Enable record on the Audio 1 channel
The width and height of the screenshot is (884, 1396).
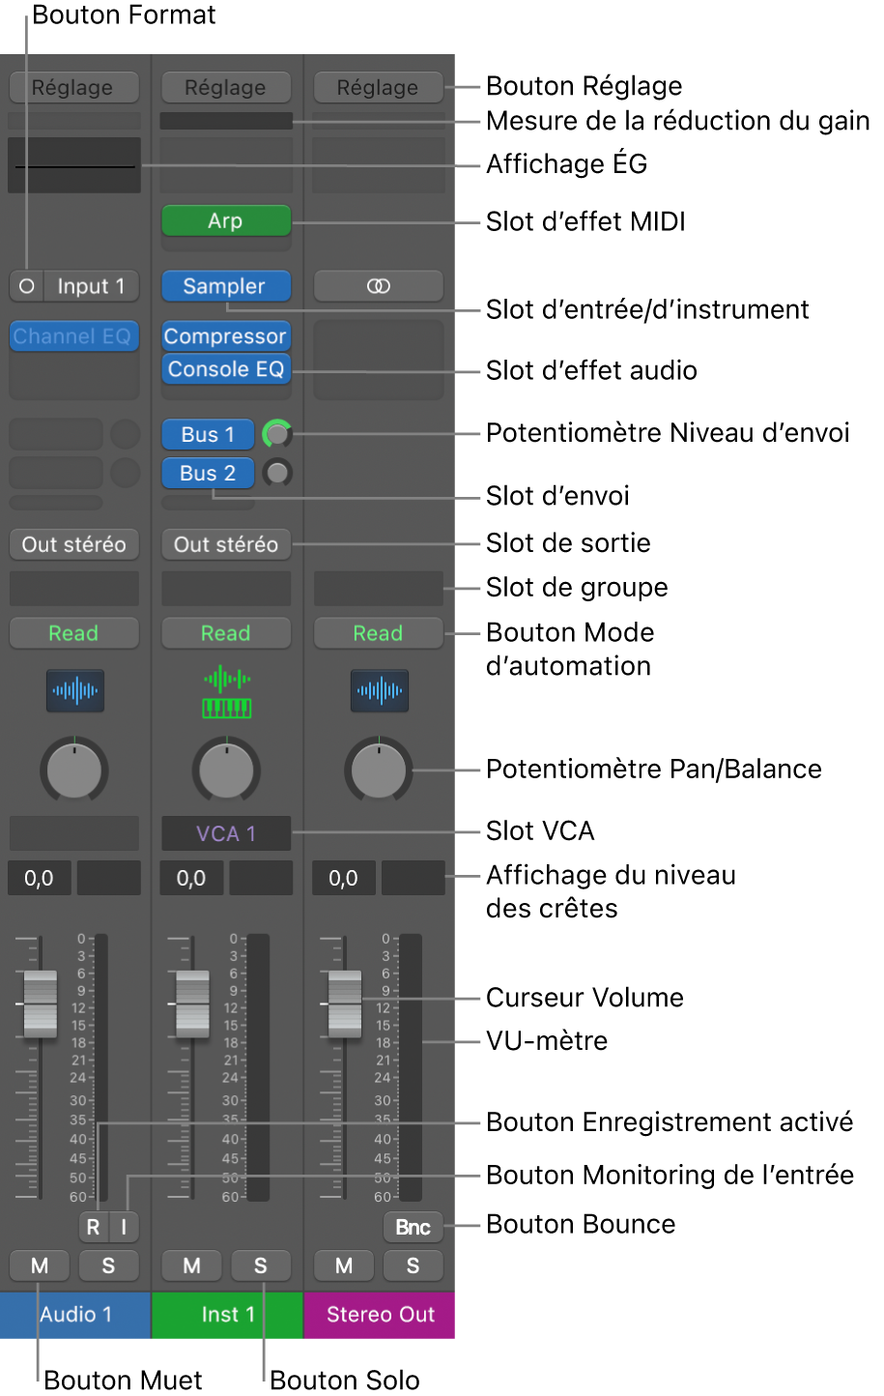click(x=93, y=1227)
